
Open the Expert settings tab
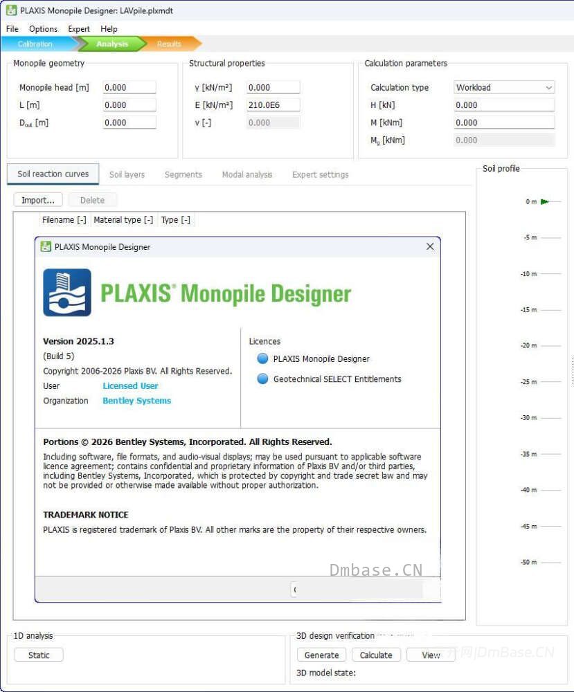pos(320,174)
